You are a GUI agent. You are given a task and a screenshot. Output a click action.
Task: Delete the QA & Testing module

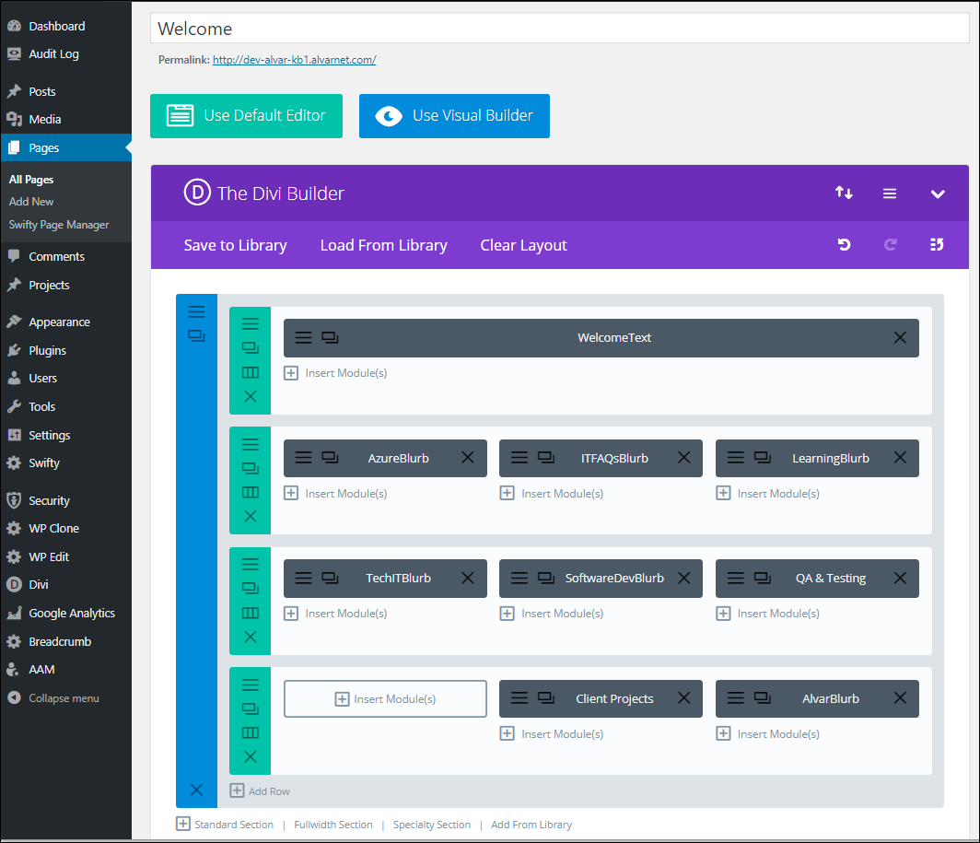pyautogui.click(x=900, y=579)
